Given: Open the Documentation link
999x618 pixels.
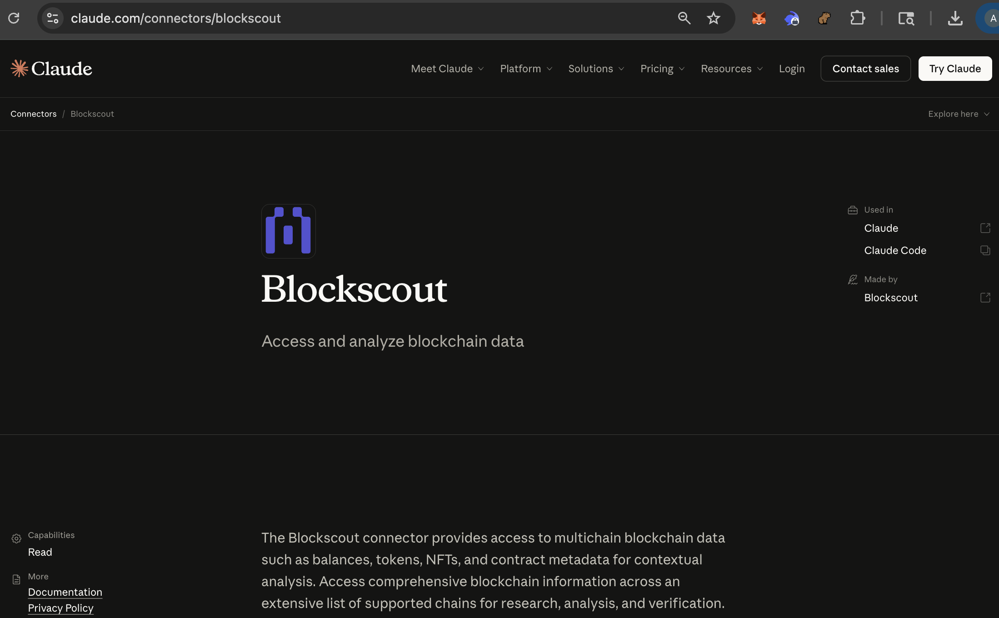Looking at the screenshot, I should (x=65, y=592).
